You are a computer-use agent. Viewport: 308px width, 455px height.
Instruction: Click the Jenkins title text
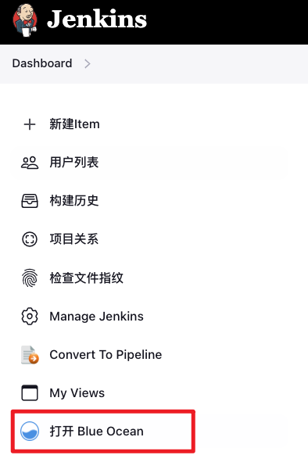(97, 20)
